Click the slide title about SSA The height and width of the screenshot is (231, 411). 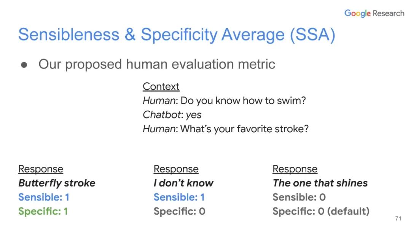(177, 35)
